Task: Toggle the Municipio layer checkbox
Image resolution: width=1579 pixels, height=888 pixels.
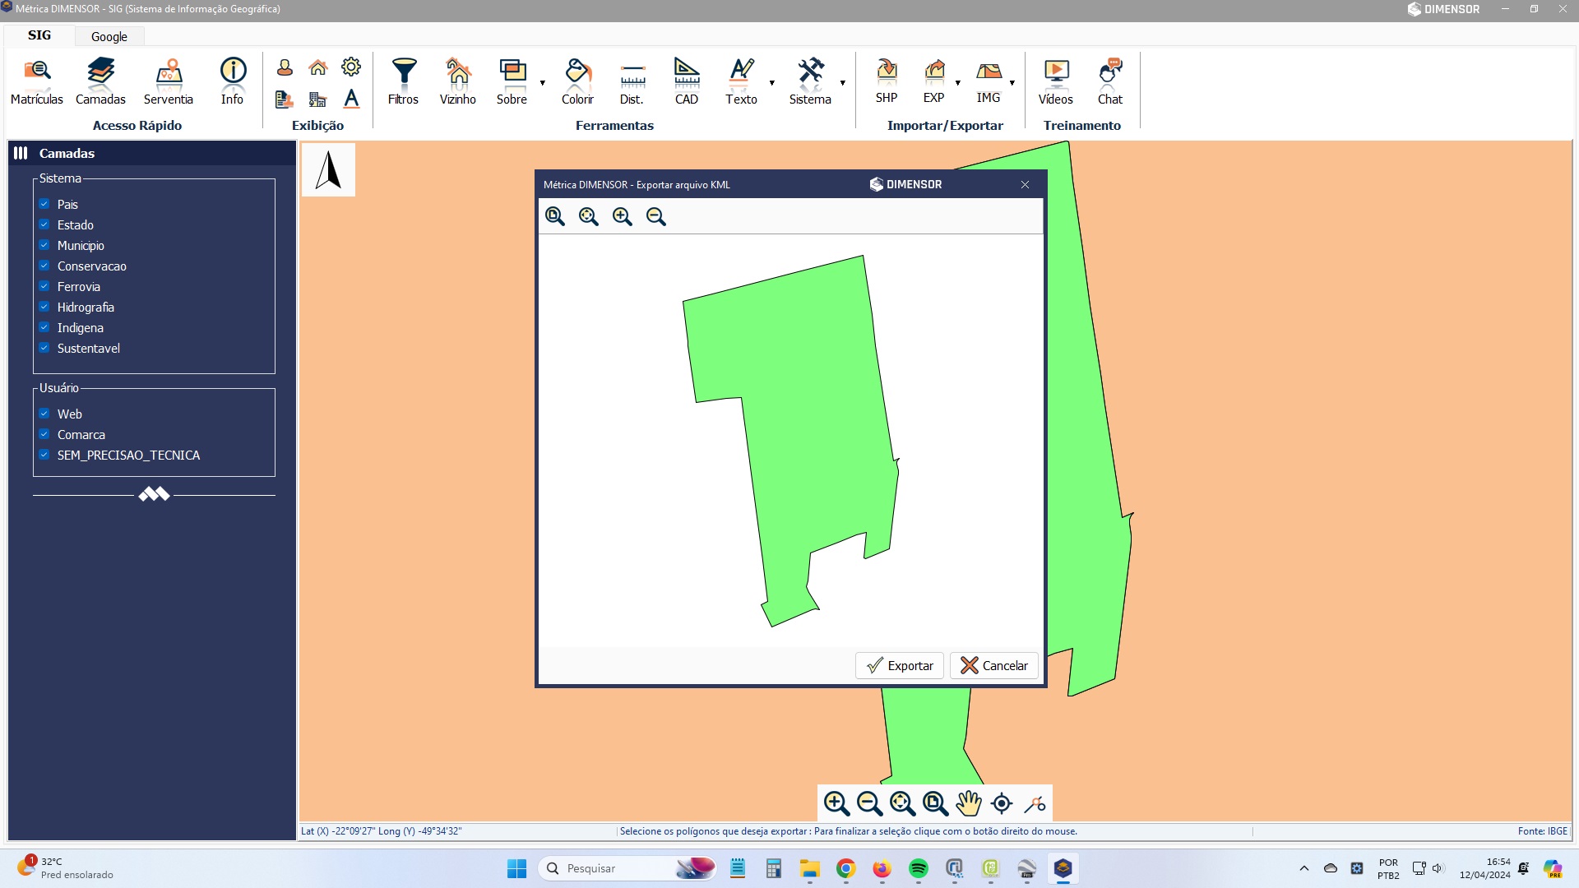Action: click(44, 245)
